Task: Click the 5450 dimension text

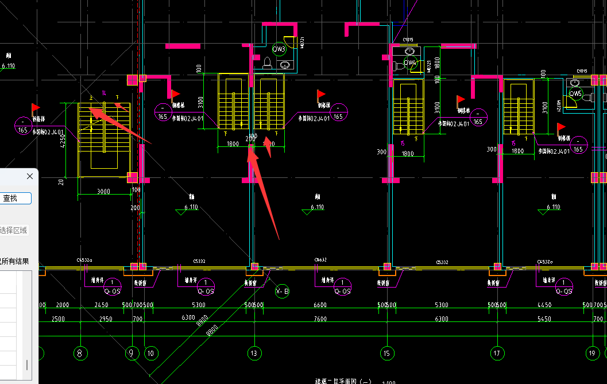Action: pyautogui.click(x=544, y=319)
